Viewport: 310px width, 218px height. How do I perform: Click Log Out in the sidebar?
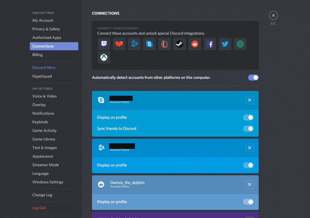pyautogui.click(x=39, y=208)
